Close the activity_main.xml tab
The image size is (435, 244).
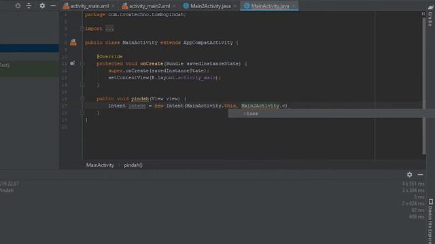[x=114, y=6]
